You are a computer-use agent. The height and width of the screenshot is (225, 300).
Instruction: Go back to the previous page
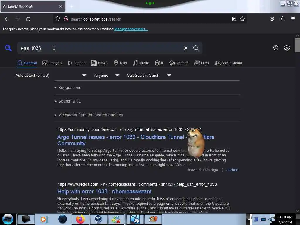7,19
